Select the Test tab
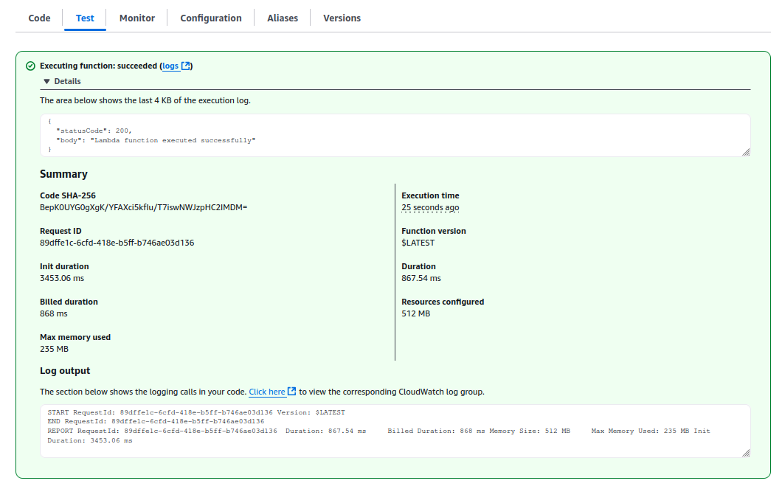This screenshot has height=489, width=782. [x=85, y=18]
